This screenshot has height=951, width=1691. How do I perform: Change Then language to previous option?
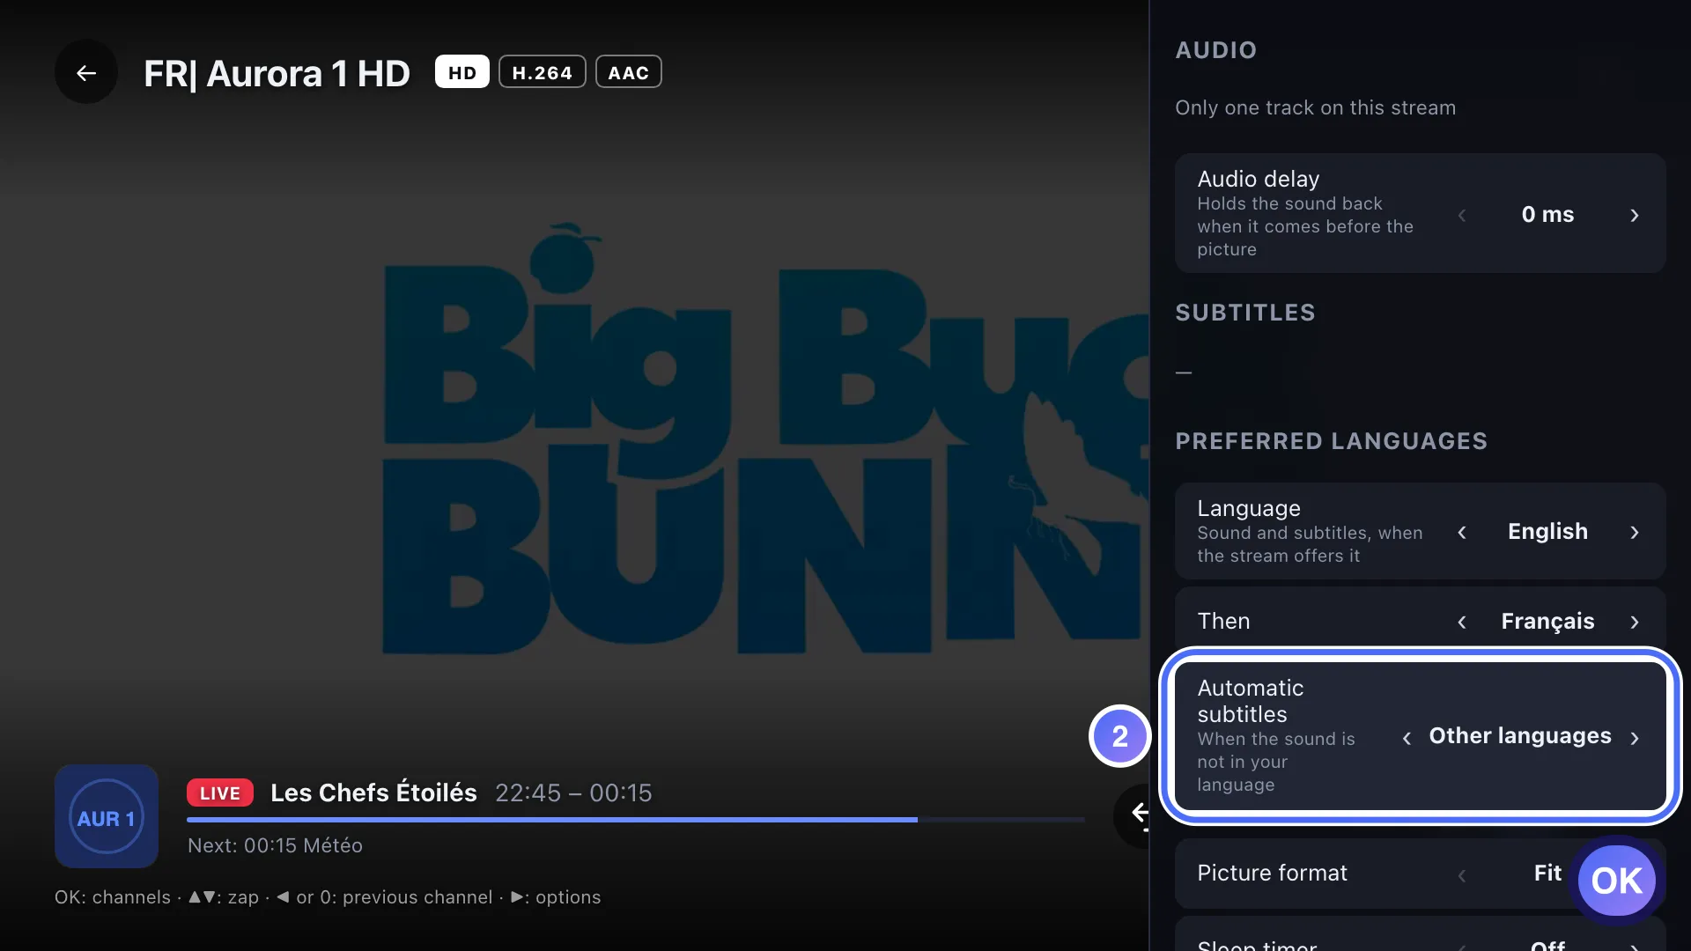pos(1462,622)
